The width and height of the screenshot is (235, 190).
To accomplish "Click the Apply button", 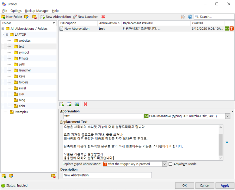I will coord(225,186).
